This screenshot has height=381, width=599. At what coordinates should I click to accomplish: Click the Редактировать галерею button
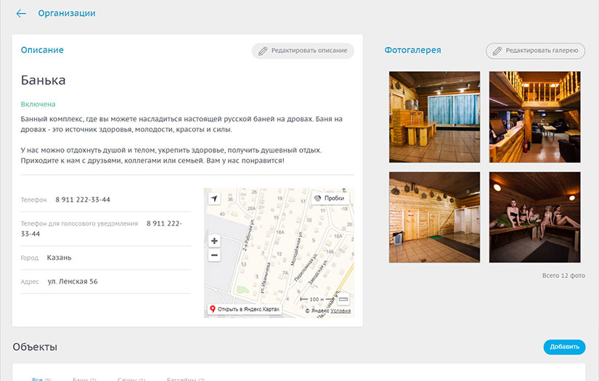pyautogui.click(x=535, y=50)
